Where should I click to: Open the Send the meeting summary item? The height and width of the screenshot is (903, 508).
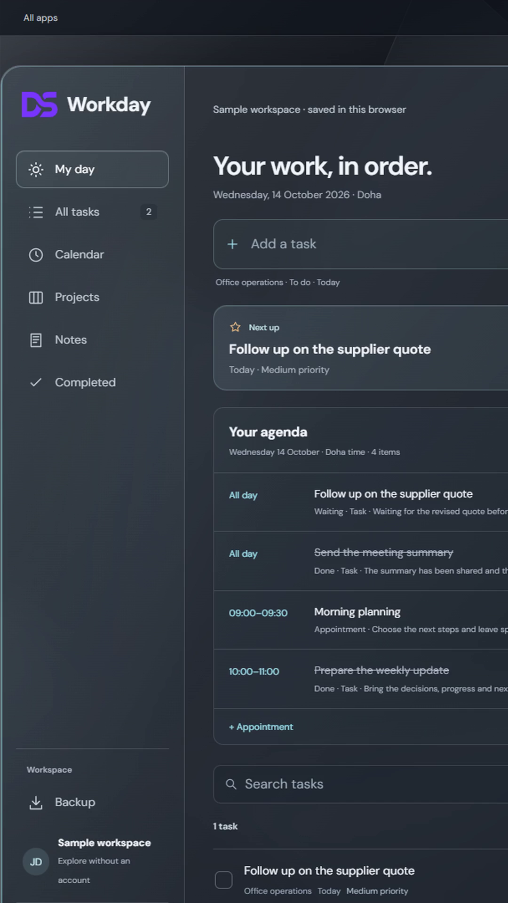point(361,561)
